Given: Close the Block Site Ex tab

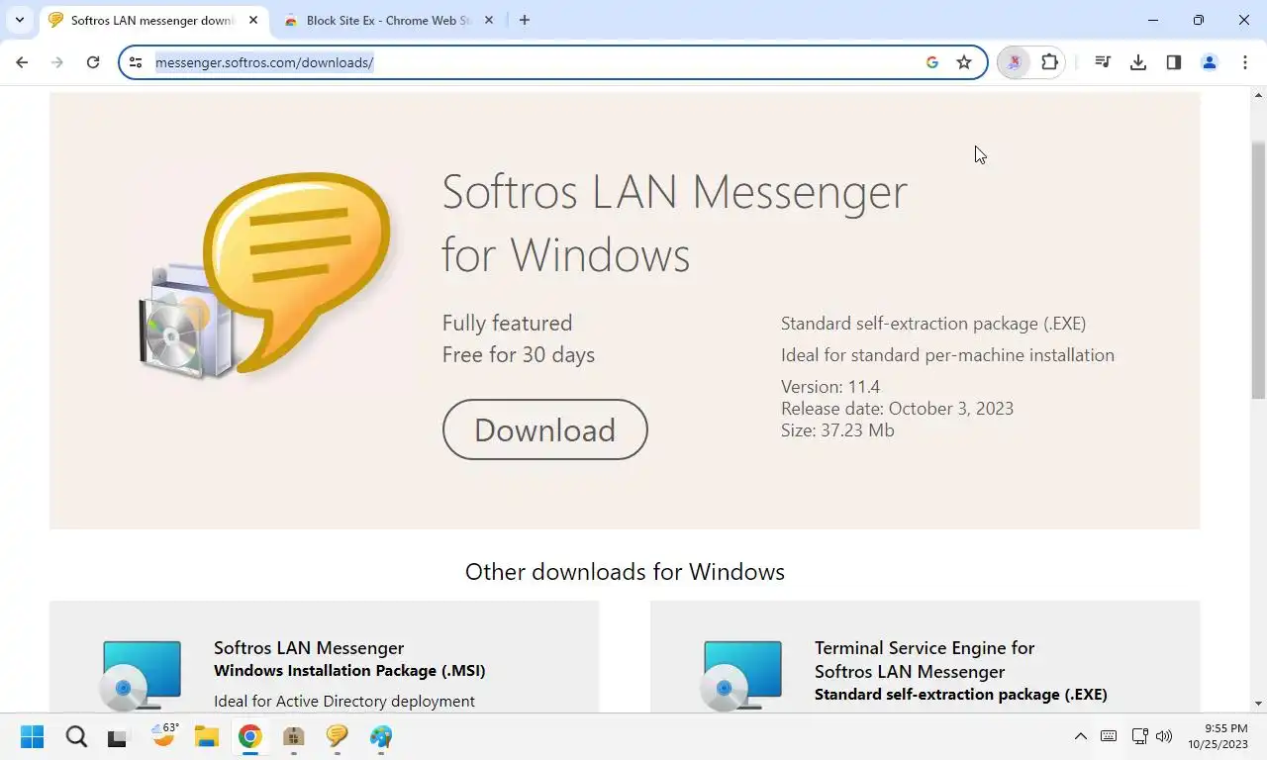Looking at the screenshot, I should tap(491, 20).
